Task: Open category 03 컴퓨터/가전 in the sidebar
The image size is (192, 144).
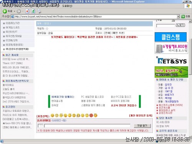Action: [13, 23]
